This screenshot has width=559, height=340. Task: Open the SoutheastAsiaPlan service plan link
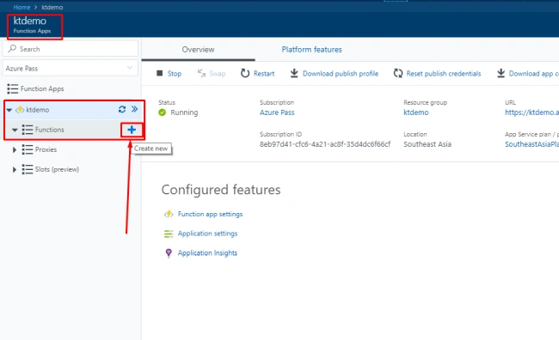click(x=531, y=144)
